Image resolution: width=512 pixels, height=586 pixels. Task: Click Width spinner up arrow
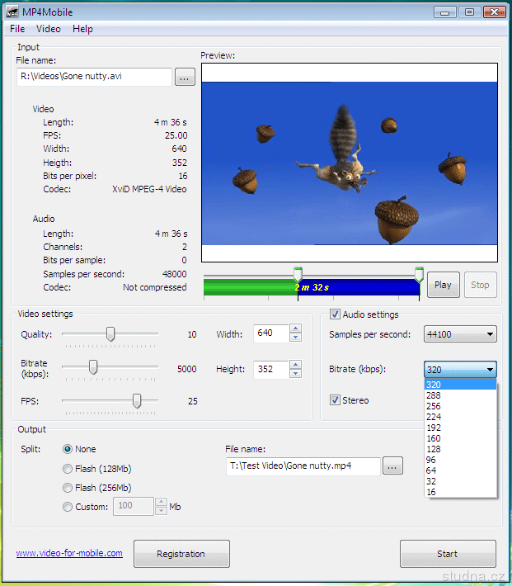(295, 330)
